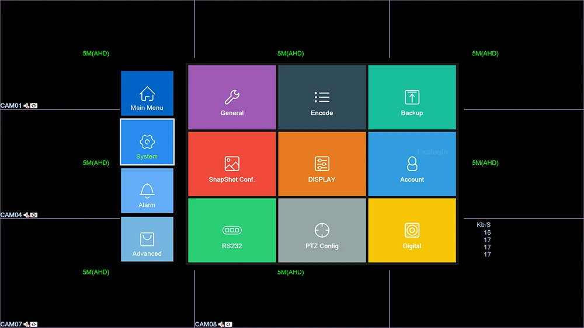Click the CAM08 muted speaker icon
Screen dimensions: 584x328
[221, 325]
